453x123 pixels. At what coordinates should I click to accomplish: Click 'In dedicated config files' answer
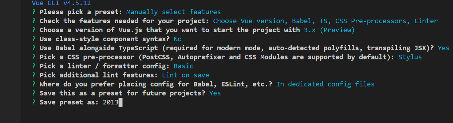tap(325, 84)
